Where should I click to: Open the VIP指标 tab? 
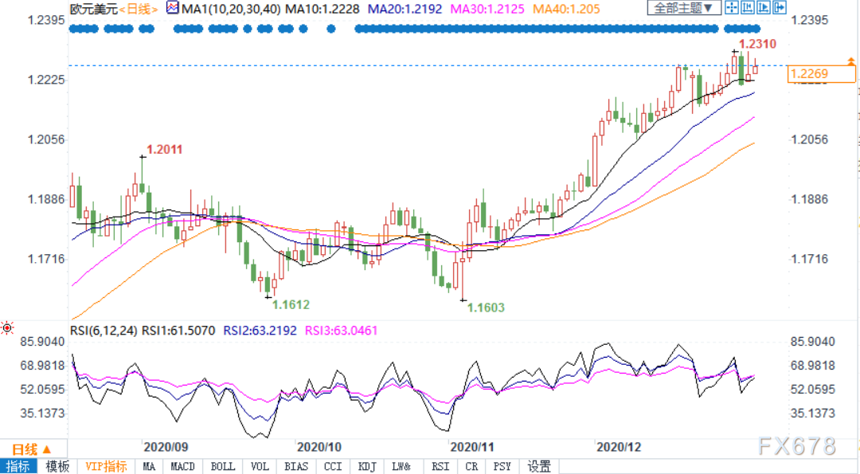106,466
